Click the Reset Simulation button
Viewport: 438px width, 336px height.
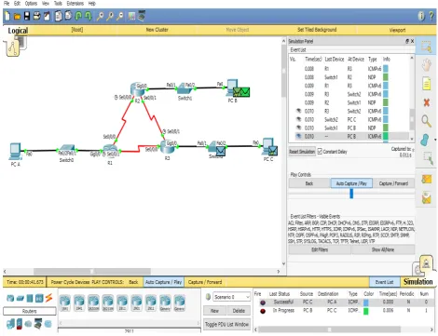pos(302,152)
